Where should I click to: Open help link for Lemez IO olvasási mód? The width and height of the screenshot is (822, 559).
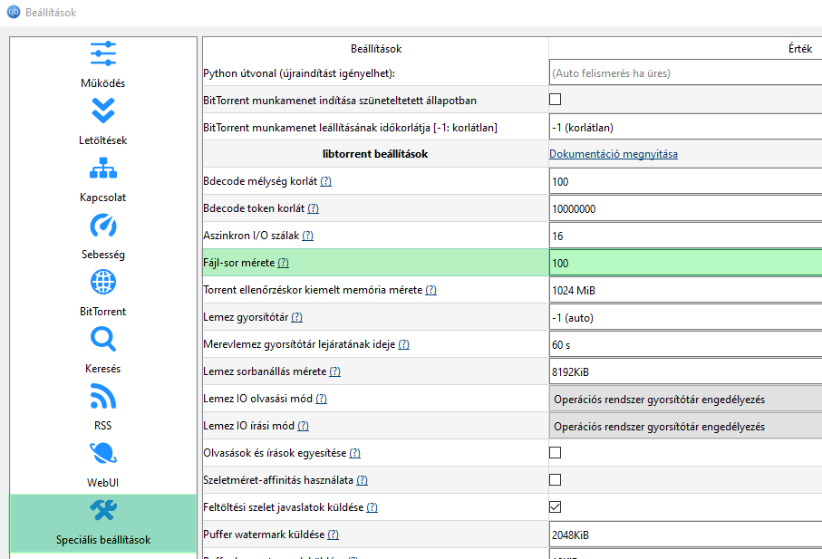[x=322, y=399]
